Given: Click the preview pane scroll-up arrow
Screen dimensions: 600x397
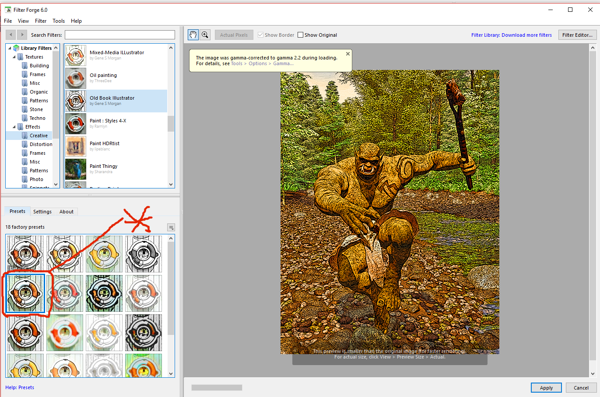Looking at the screenshot, I should point(593,48).
